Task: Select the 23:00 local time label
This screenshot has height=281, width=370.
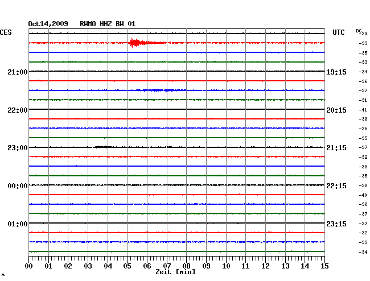Action: point(18,148)
